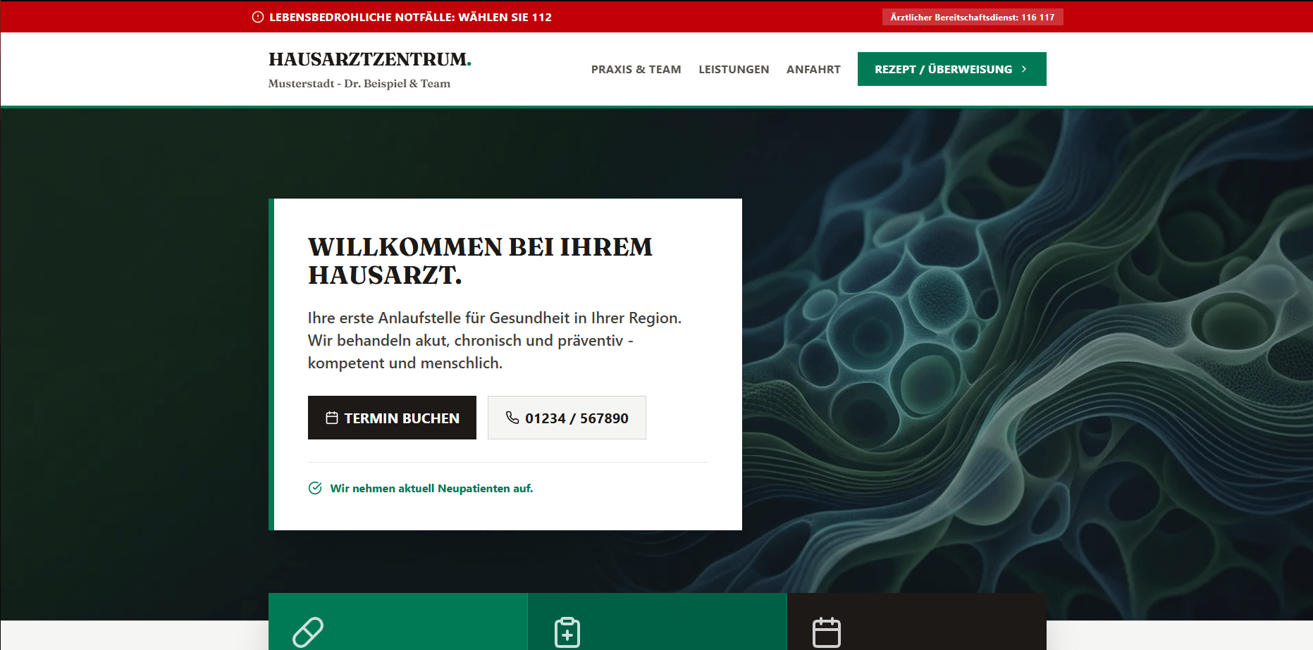Click the chevron arrow on REZEPT / ÜBERWEISUNG
This screenshot has height=650, width=1313.
(1025, 69)
